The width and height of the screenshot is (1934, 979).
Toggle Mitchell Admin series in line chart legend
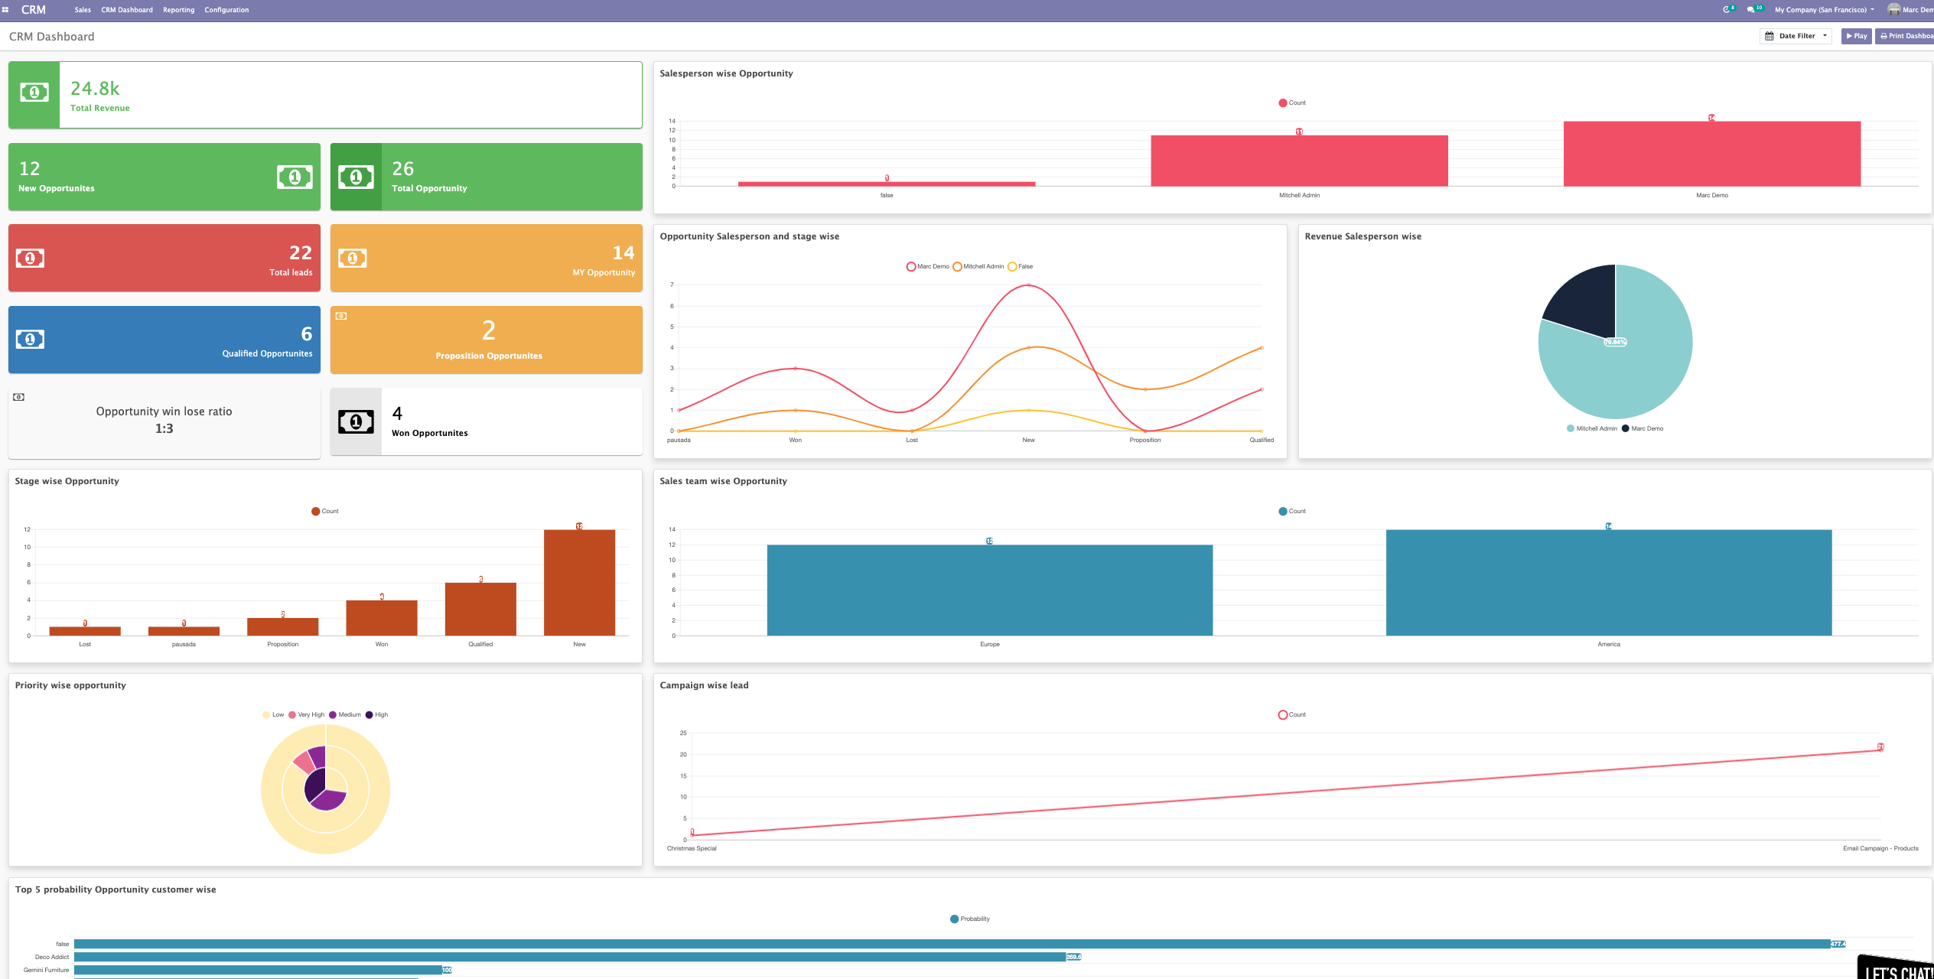click(978, 267)
